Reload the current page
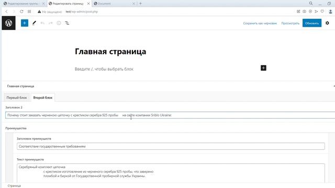Viewport: 335px width, 188px height. tap(21, 11)
